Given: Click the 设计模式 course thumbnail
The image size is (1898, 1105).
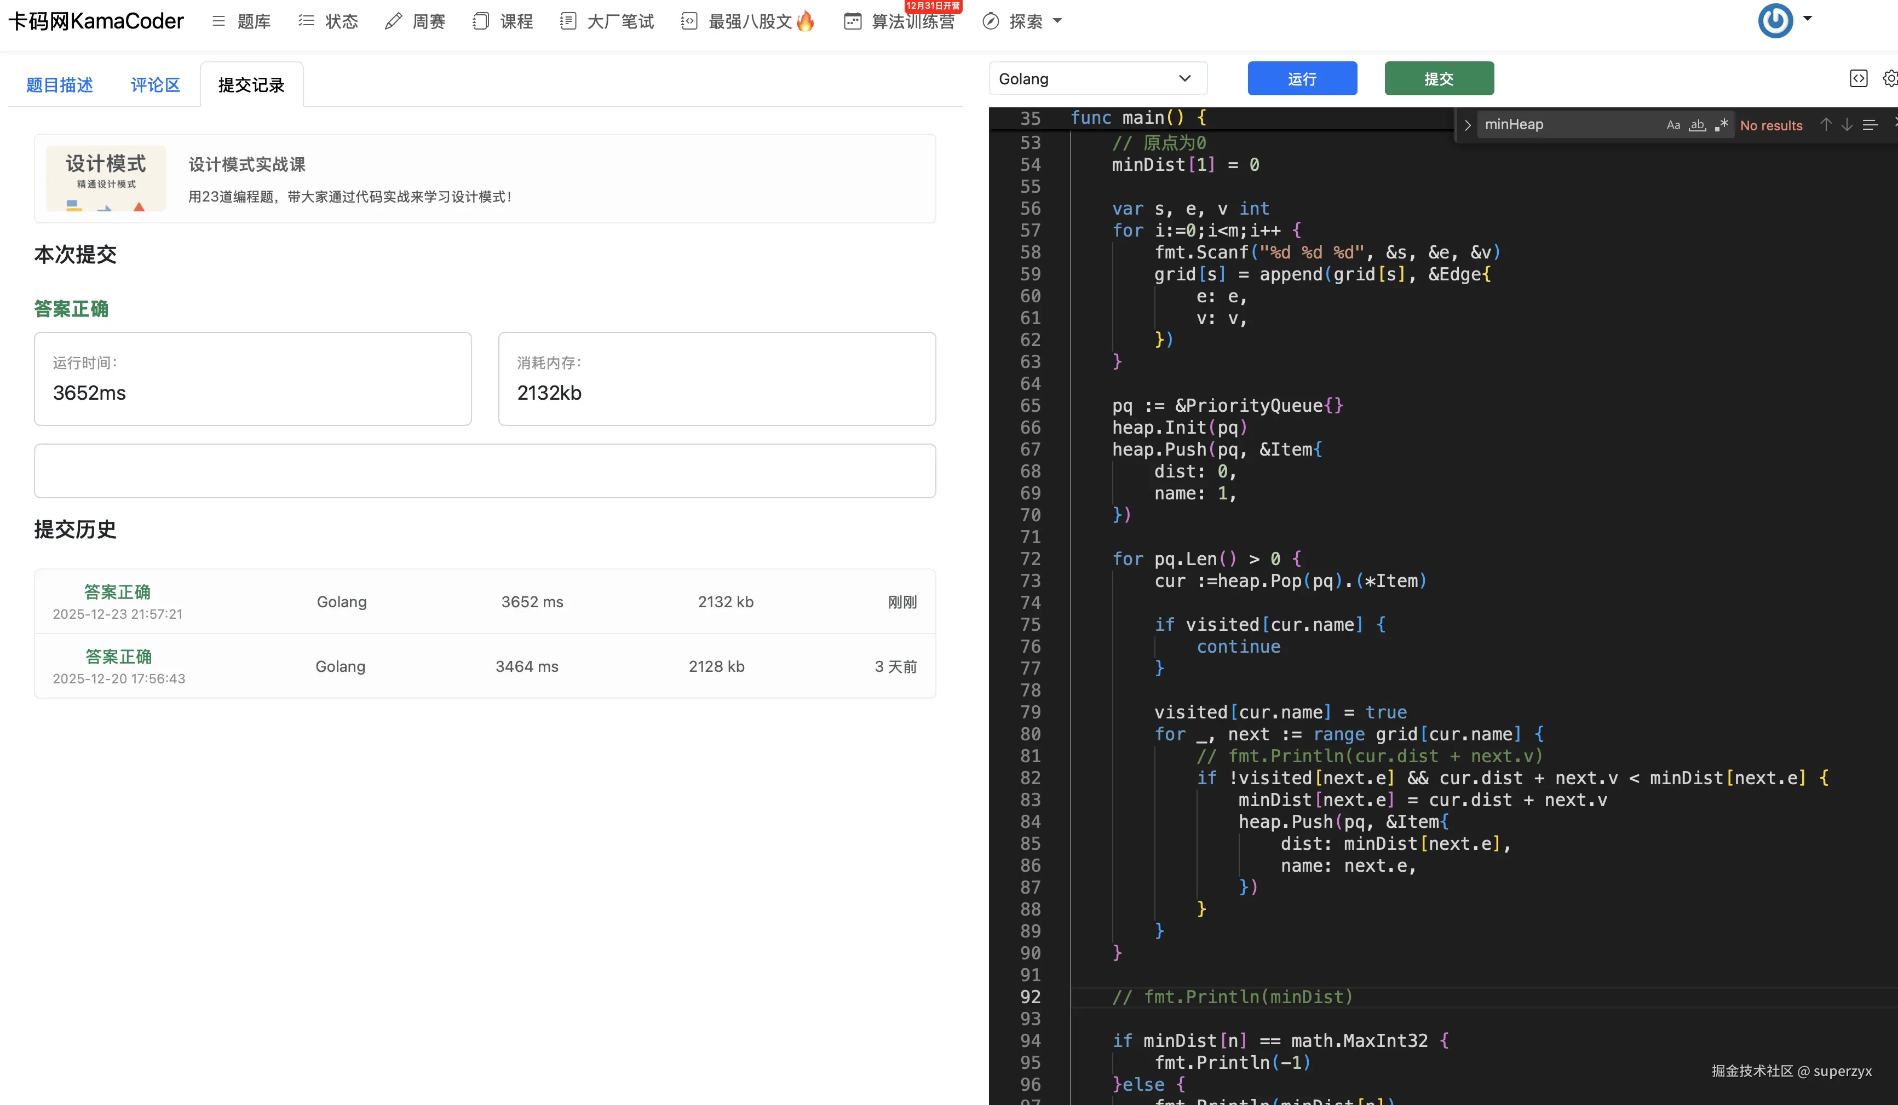Looking at the screenshot, I should click(x=106, y=179).
